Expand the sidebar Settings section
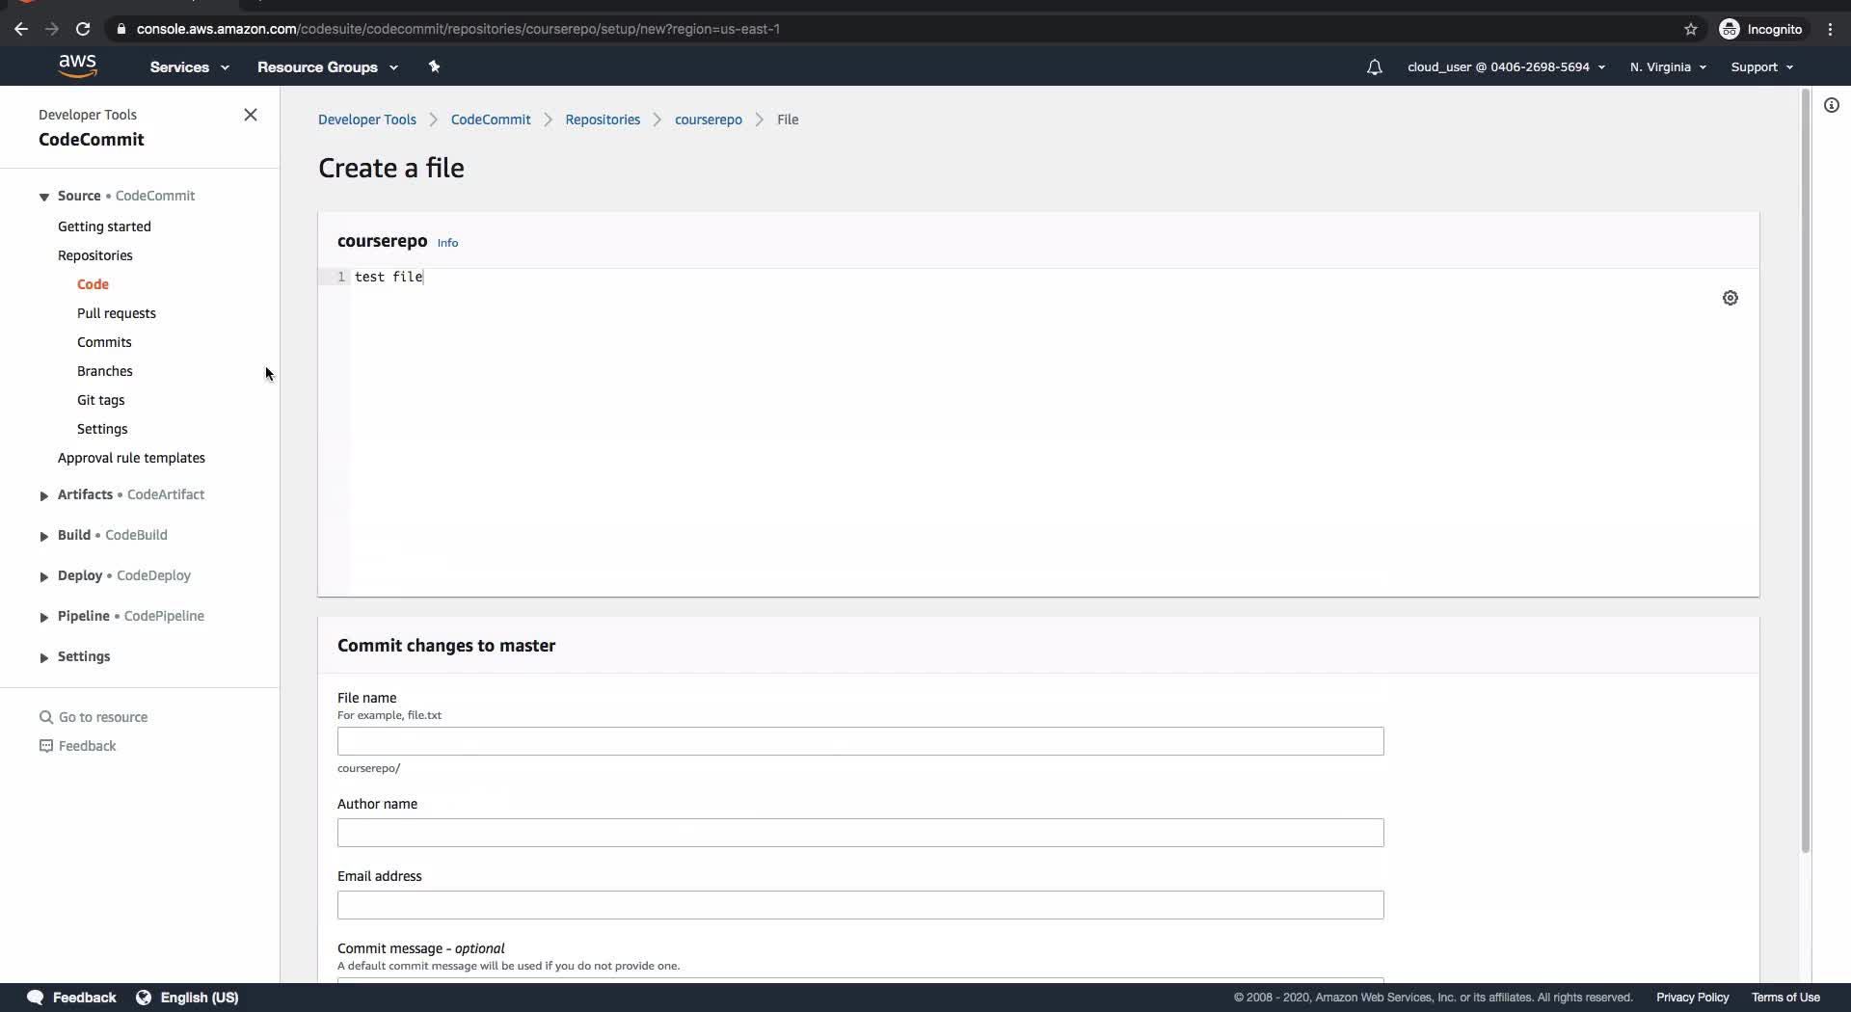The width and height of the screenshot is (1851, 1012). [44, 657]
